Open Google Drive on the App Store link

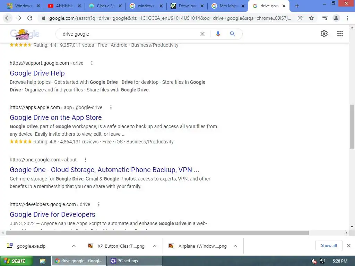point(56,117)
